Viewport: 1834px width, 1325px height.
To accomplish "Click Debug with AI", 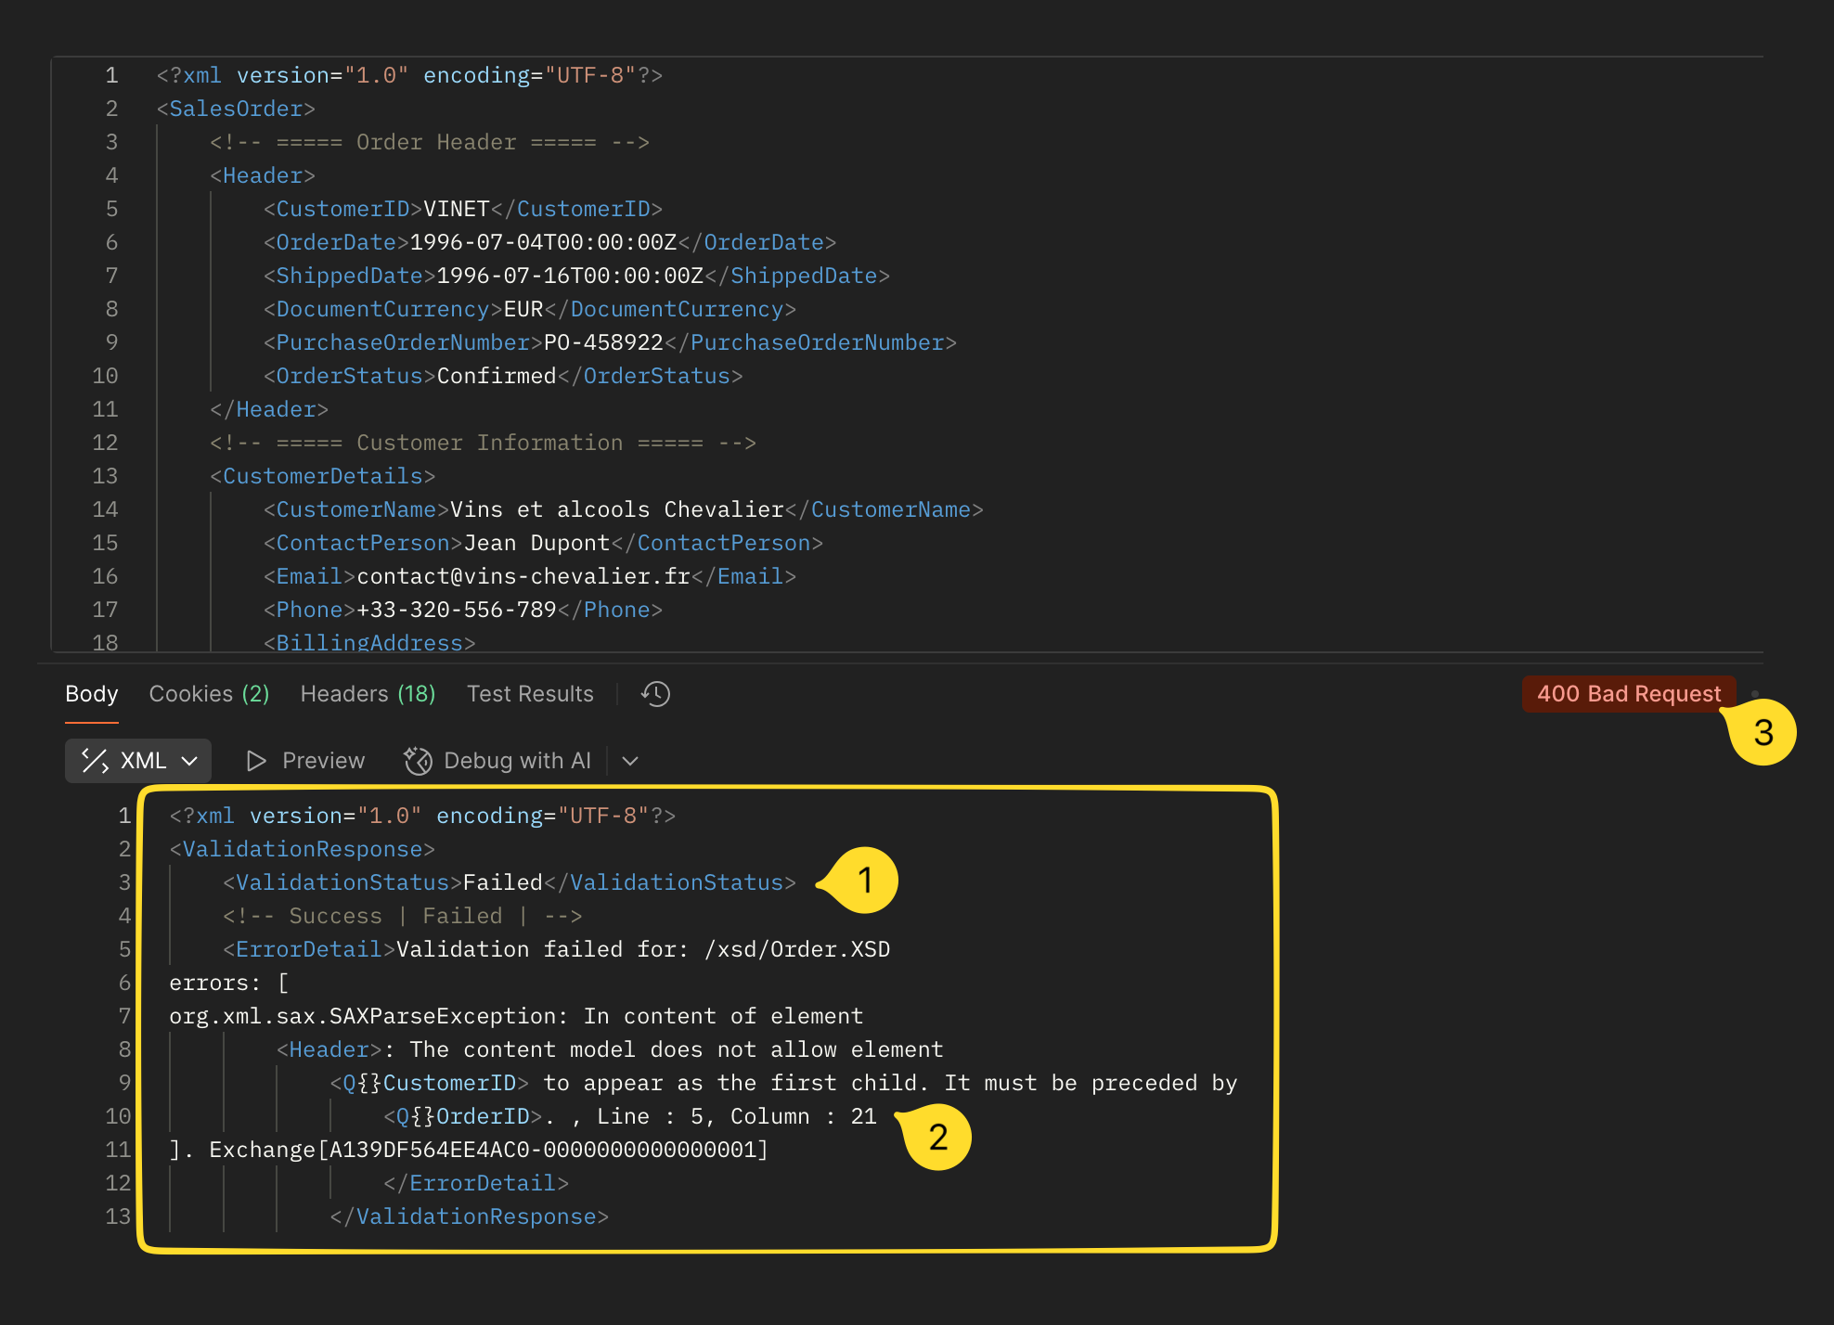I will tap(516, 760).
